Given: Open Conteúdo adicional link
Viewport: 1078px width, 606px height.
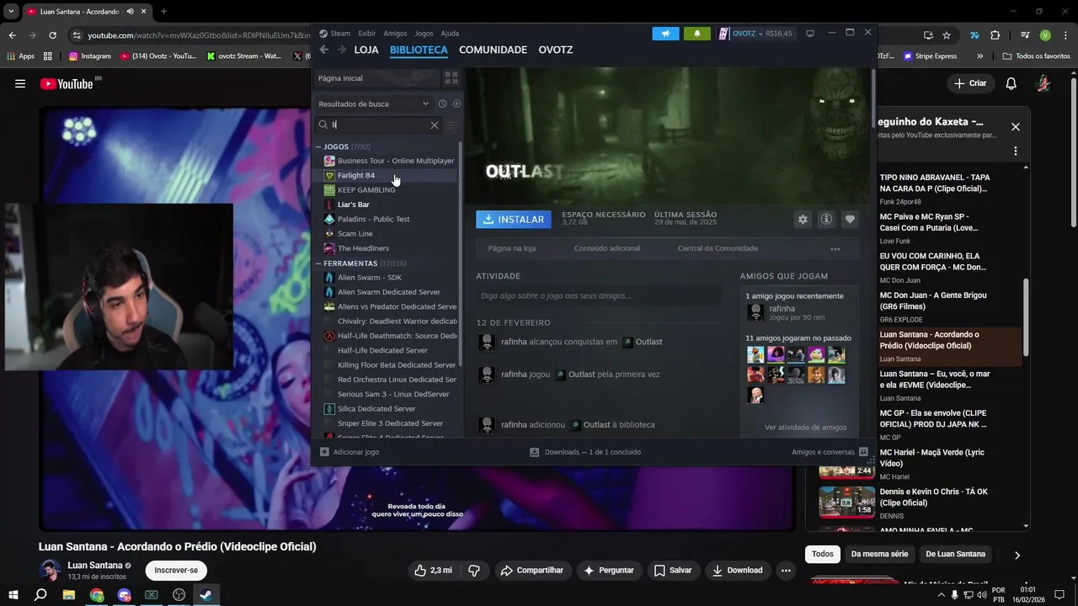Looking at the screenshot, I should 607,248.
